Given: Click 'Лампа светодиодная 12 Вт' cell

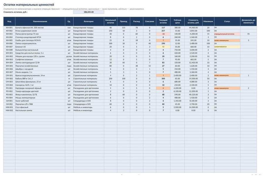Looking at the screenshot, I should (40, 63).
